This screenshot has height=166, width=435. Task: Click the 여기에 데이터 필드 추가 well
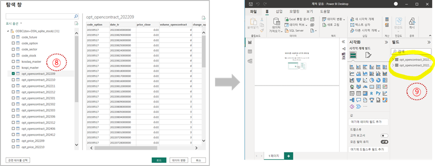point(368,122)
